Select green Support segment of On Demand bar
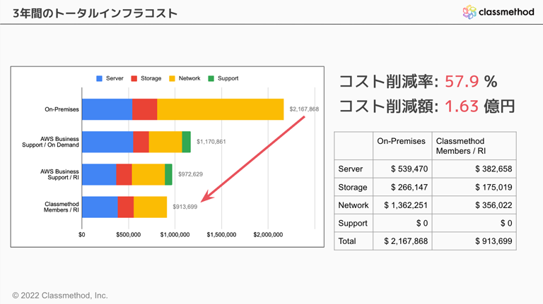This screenshot has width=543, height=304. point(187,142)
